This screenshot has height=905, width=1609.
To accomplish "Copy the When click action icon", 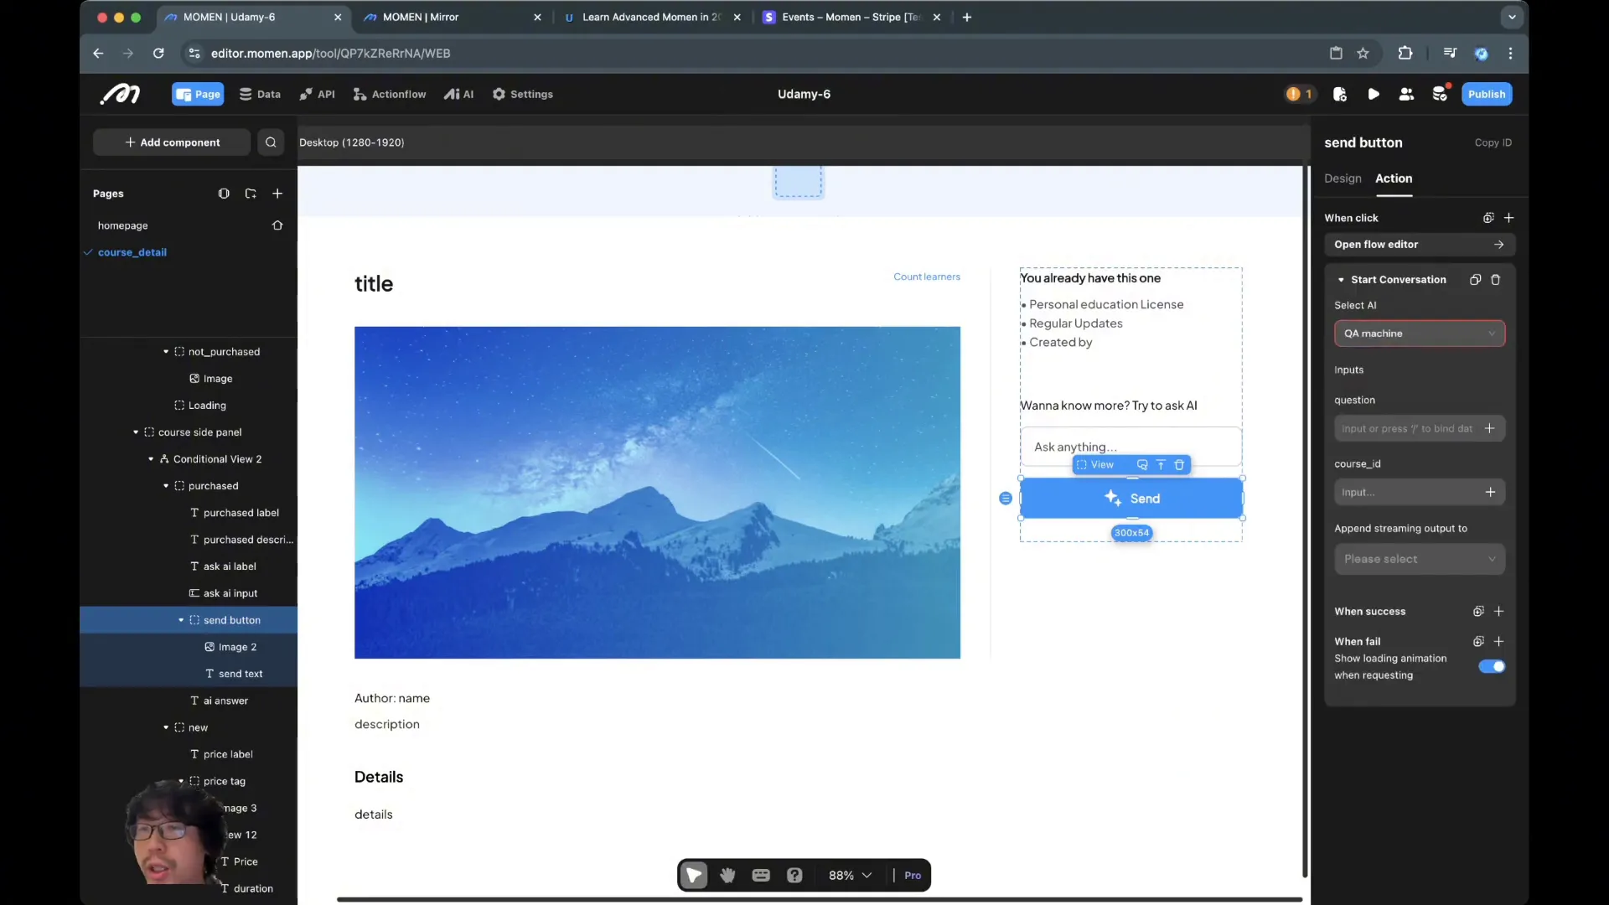I will pyautogui.click(x=1488, y=218).
